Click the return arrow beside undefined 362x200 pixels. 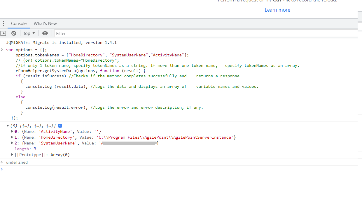tap(2, 162)
